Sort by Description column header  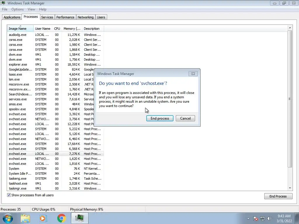coord(93,29)
